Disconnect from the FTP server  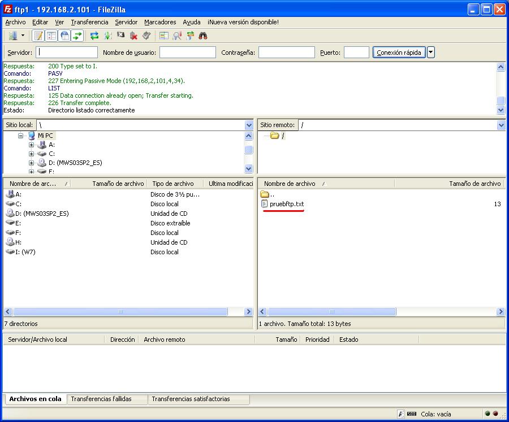[134, 35]
